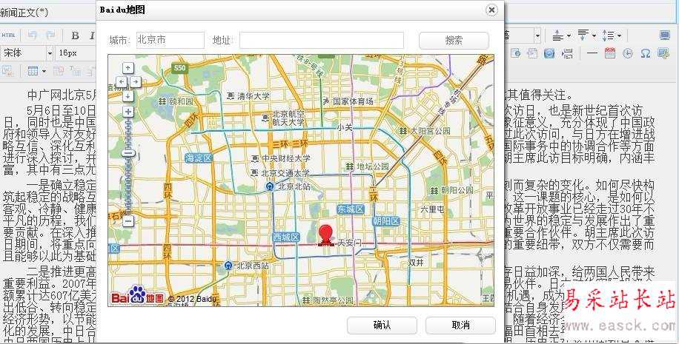Click 国家体育场 on the map
The height and width of the screenshot is (344, 679).
[348, 101]
